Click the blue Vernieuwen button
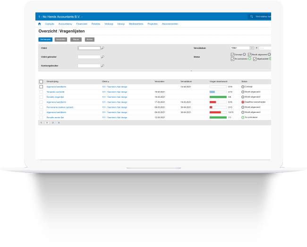307x247 pixels. tap(45, 40)
